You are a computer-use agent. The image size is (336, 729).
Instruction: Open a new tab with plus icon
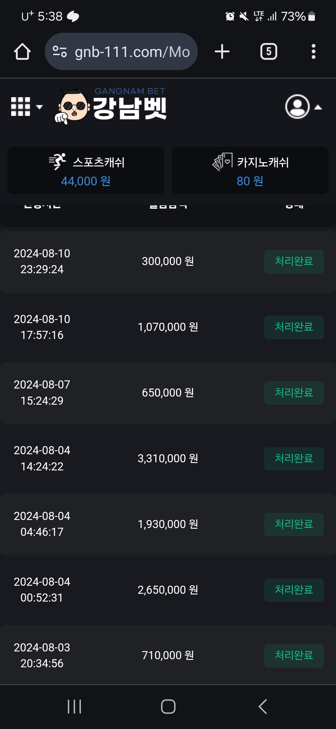(x=222, y=52)
